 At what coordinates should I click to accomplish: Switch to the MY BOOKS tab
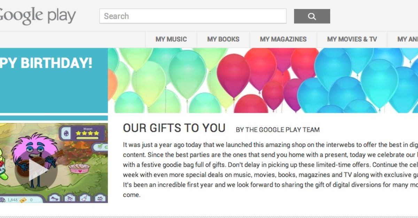pyautogui.click(x=223, y=39)
